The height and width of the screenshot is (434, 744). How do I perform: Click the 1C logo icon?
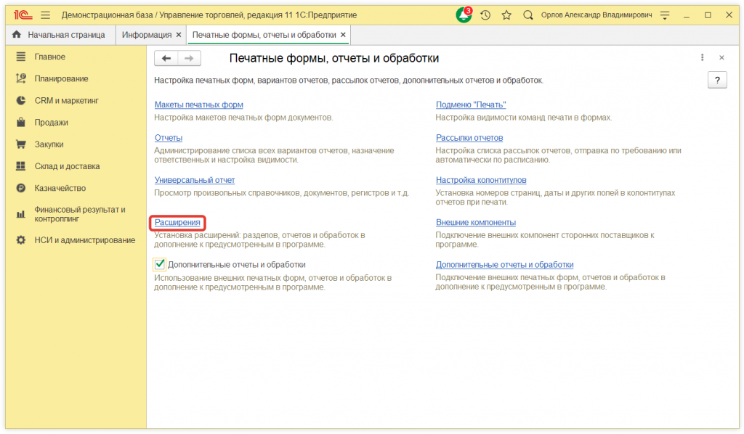click(20, 15)
